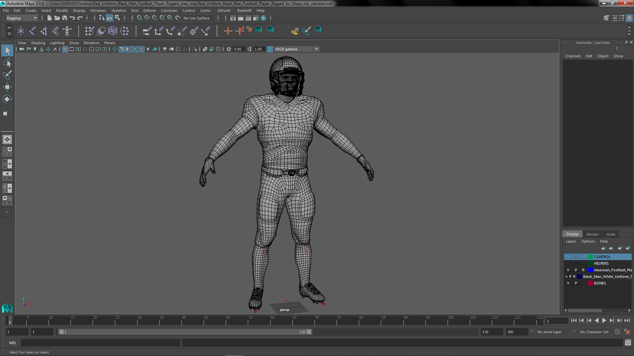Open the Script Editor icon at bottom right
Viewport: 634px width, 356px height.
point(628,343)
